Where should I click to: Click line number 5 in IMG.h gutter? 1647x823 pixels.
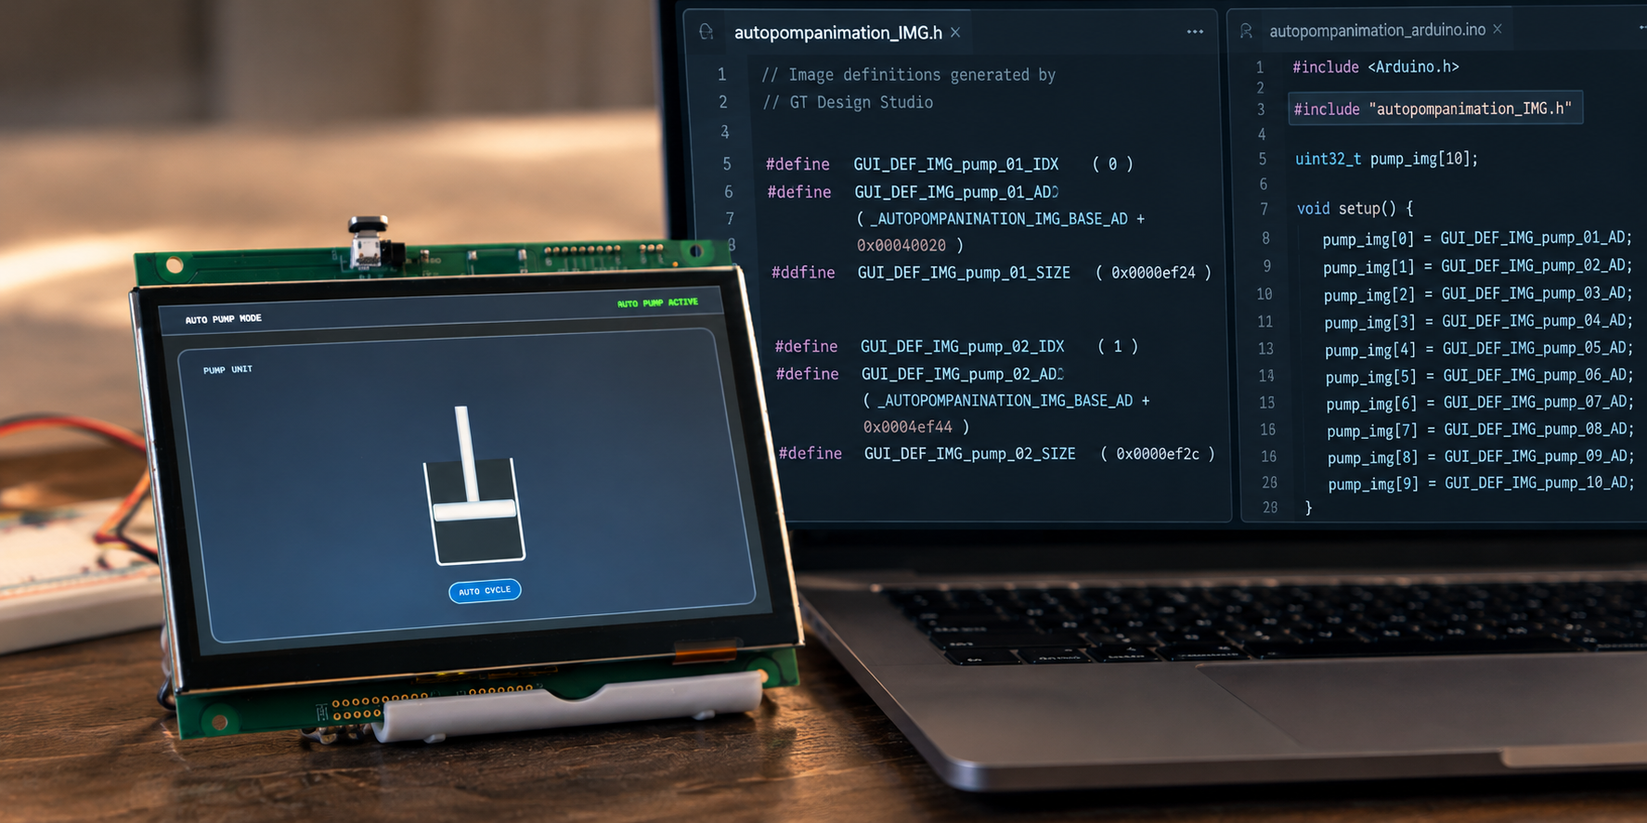coord(727,164)
